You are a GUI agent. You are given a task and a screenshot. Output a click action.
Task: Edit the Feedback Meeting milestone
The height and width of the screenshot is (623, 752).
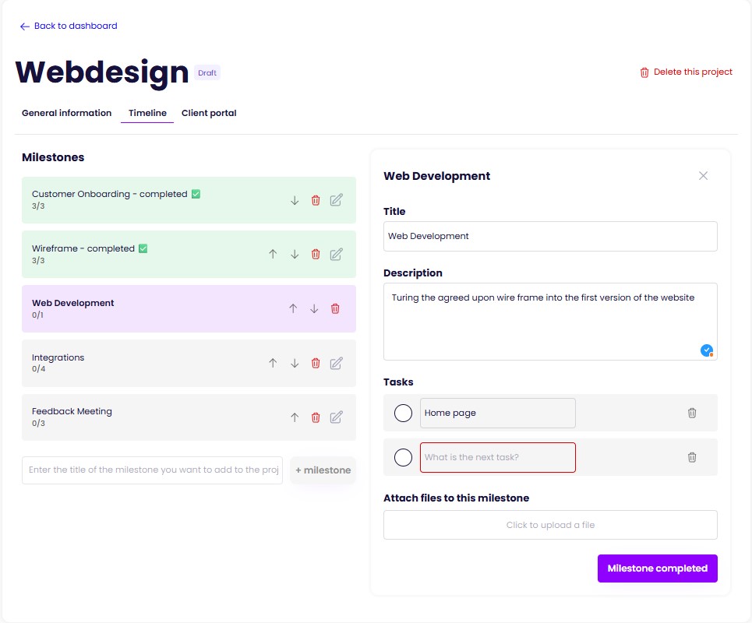coord(336,417)
